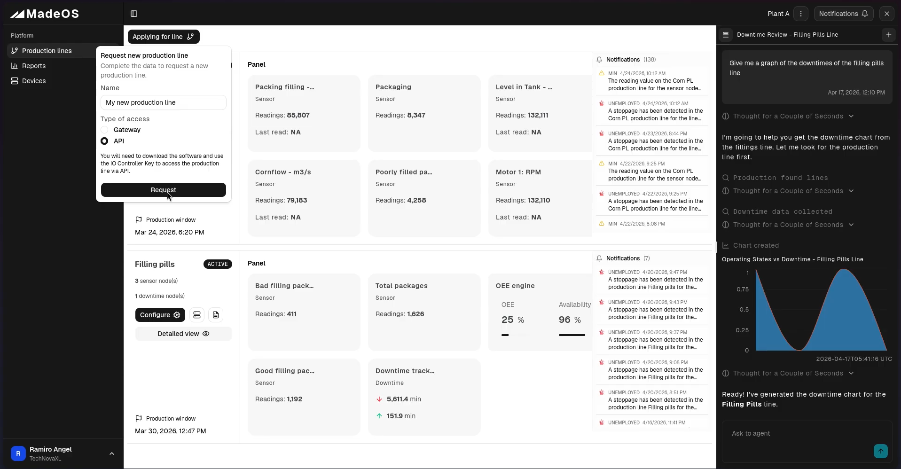
Task: Toggle the sidebar collapse icon
Action: coord(134,14)
